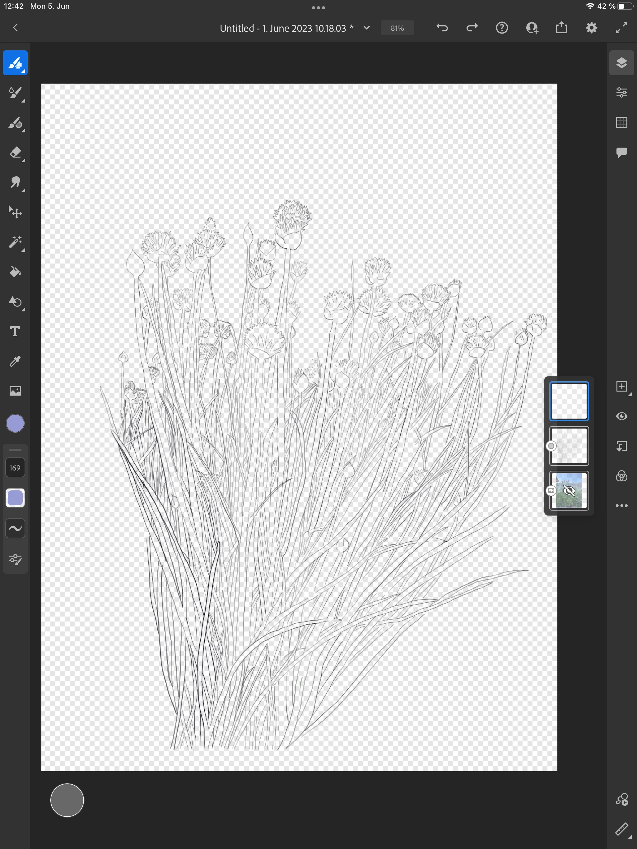This screenshot has height=849, width=637.
Task: Go back to the home screen
Action: pos(15,28)
